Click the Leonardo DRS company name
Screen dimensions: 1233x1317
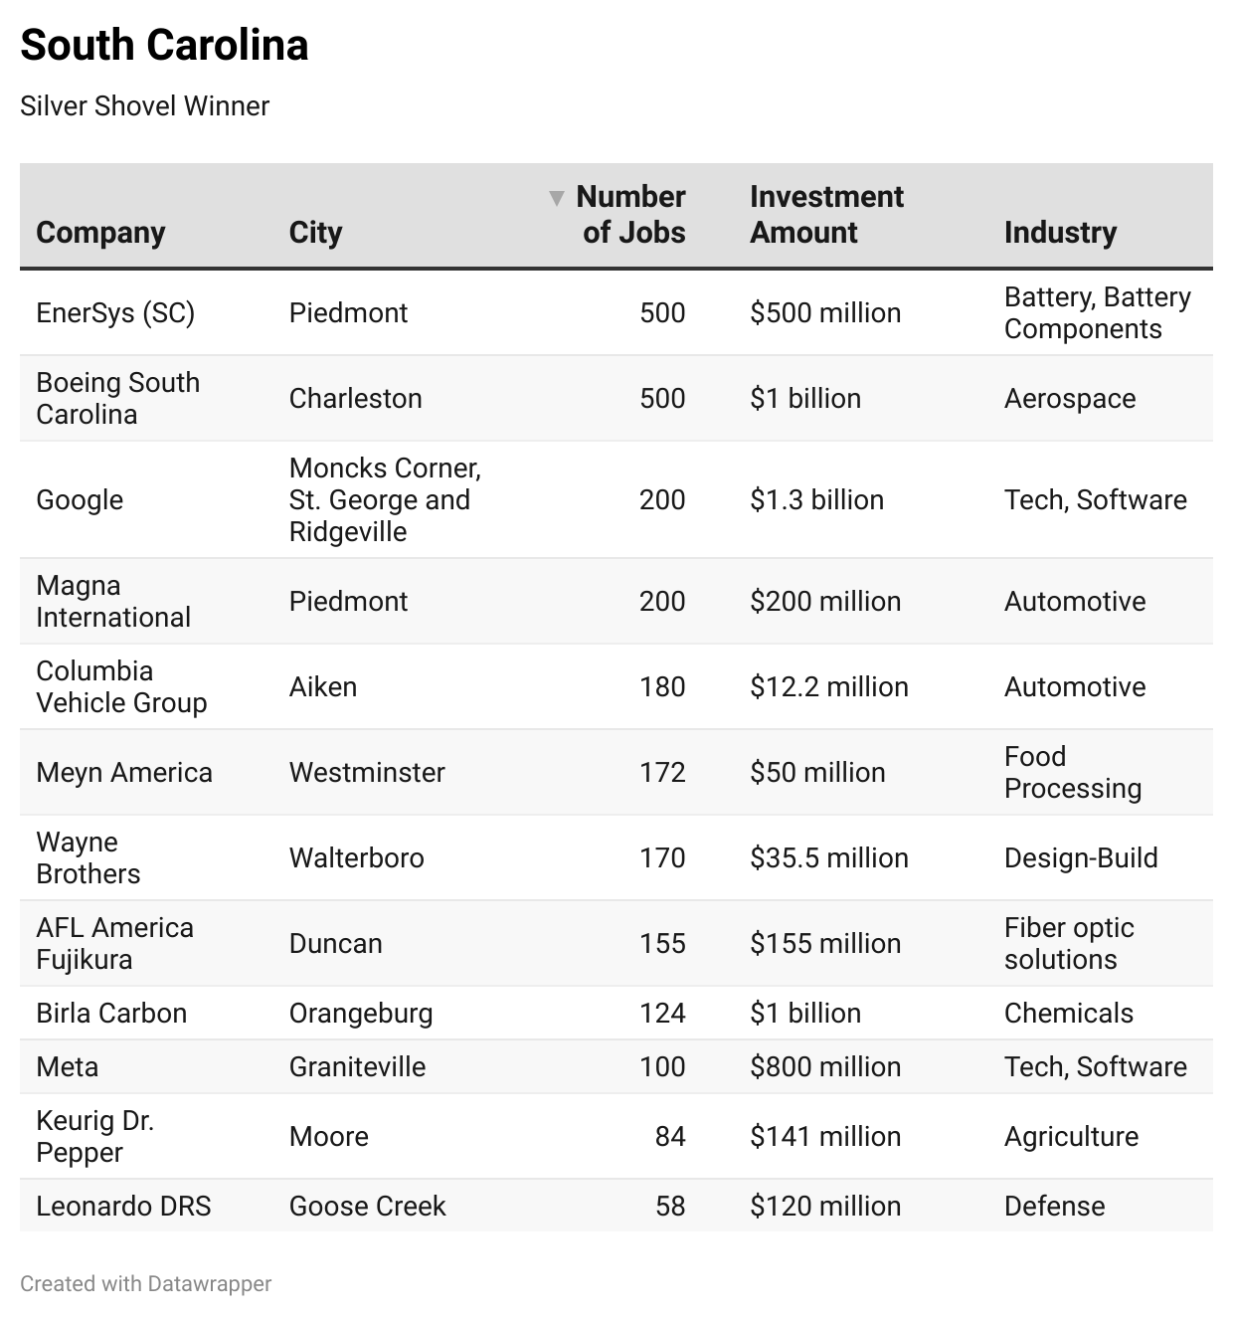pos(123,1206)
